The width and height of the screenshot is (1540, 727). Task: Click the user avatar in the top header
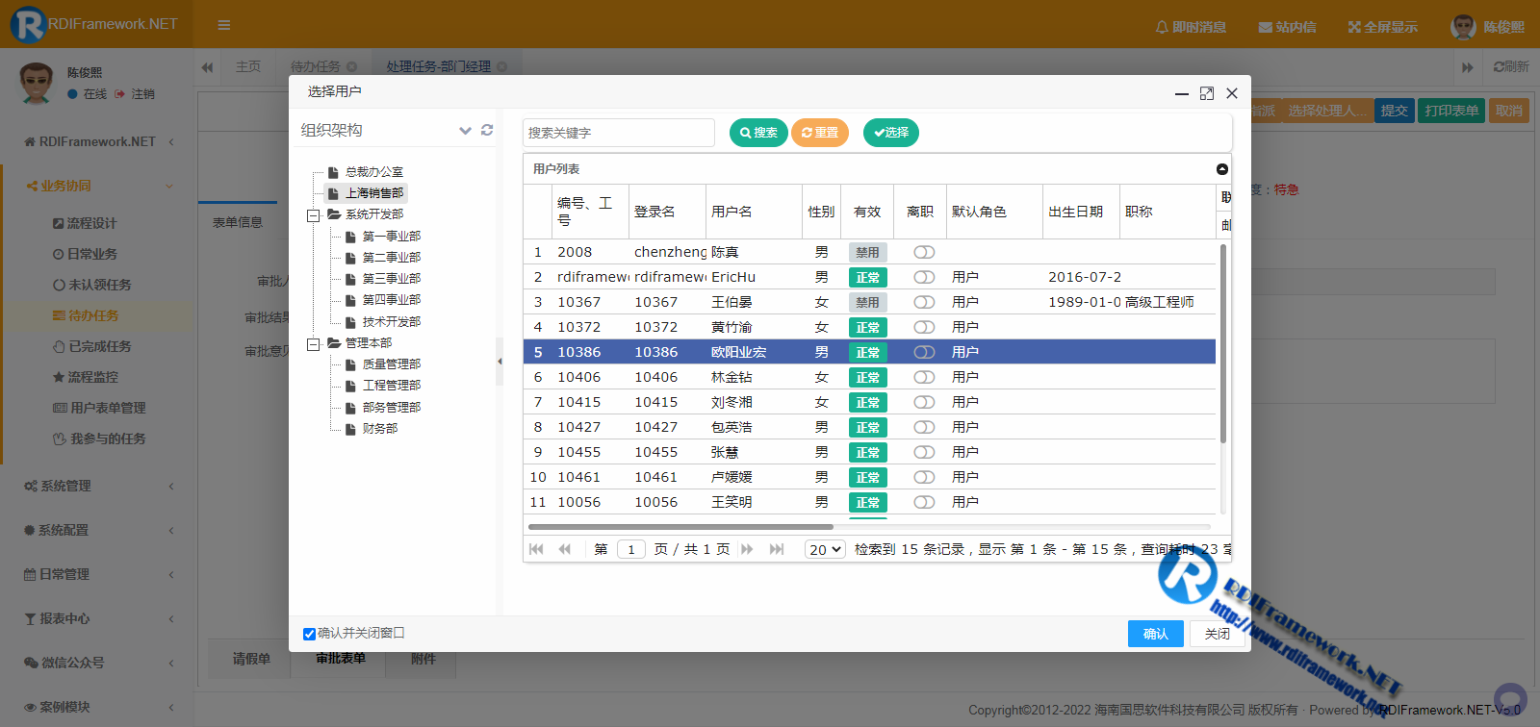coord(1463,27)
